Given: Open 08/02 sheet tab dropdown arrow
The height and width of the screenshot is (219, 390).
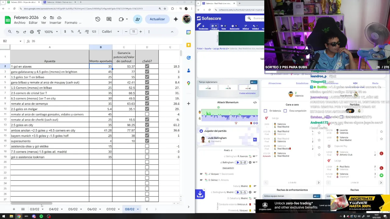Looking at the screenshot, I should coord(138,209).
